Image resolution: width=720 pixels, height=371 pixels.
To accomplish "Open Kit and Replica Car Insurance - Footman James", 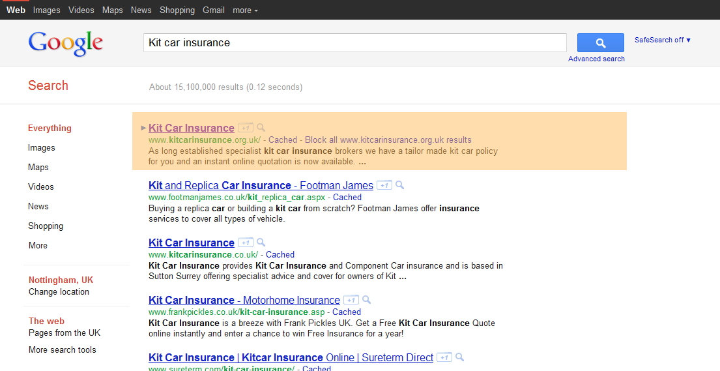I will (x=261, y=185).
